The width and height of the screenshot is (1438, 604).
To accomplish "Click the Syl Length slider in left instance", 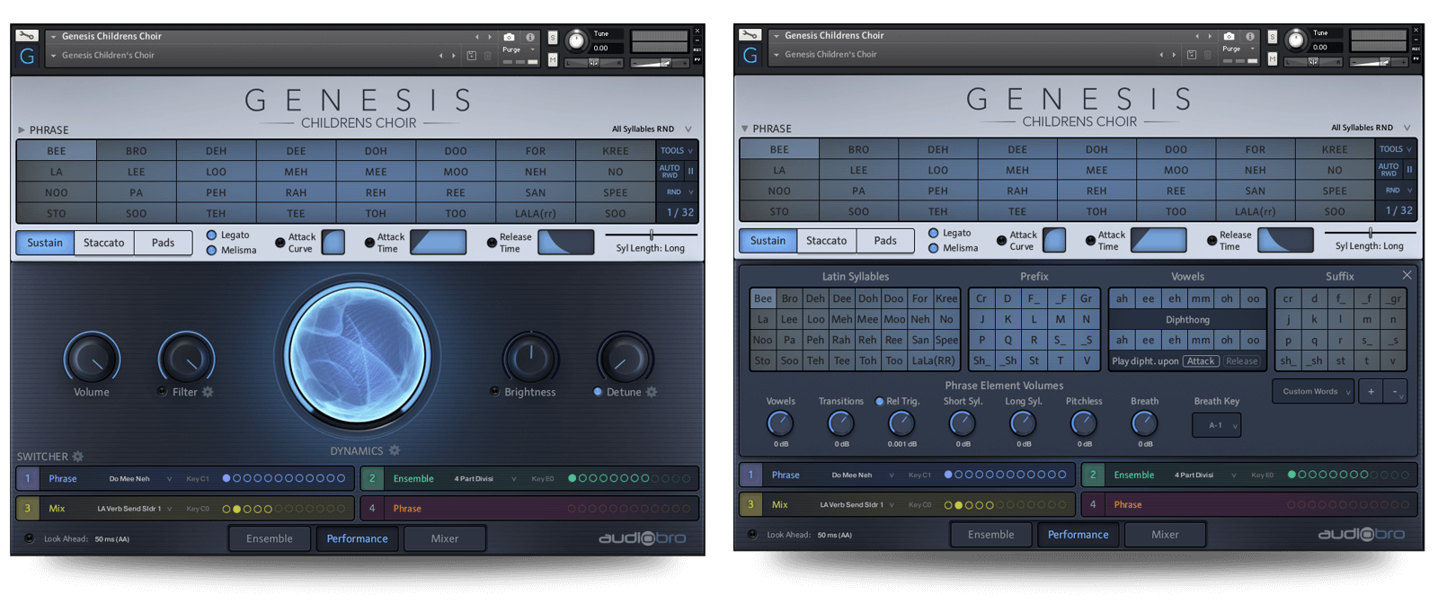I will pos(651,235).
